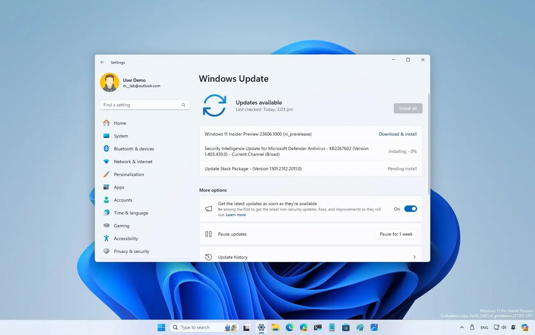Open Accounts settings
535x335 pixels.
tap(107, 200)
